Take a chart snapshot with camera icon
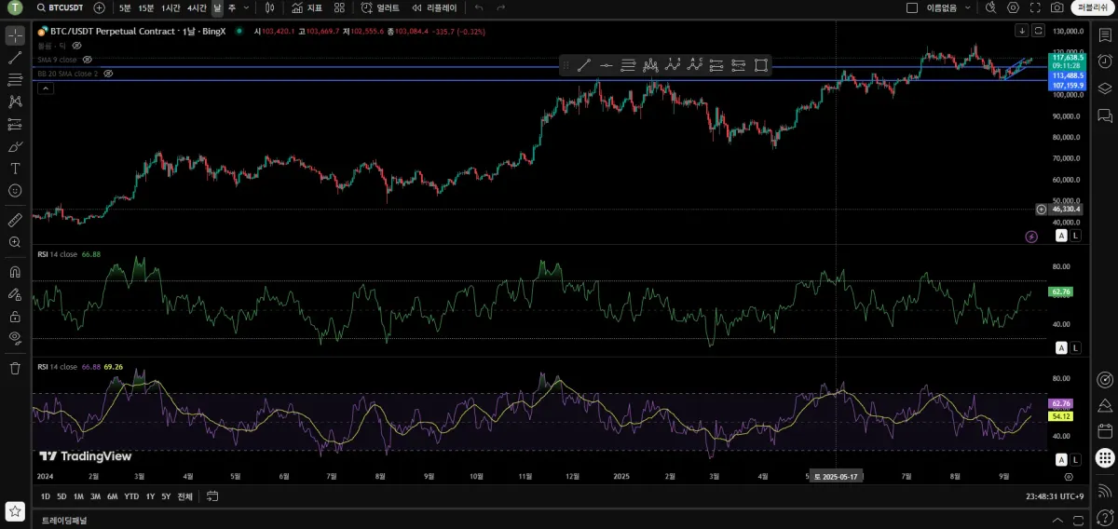 [x=1057, y=7]
